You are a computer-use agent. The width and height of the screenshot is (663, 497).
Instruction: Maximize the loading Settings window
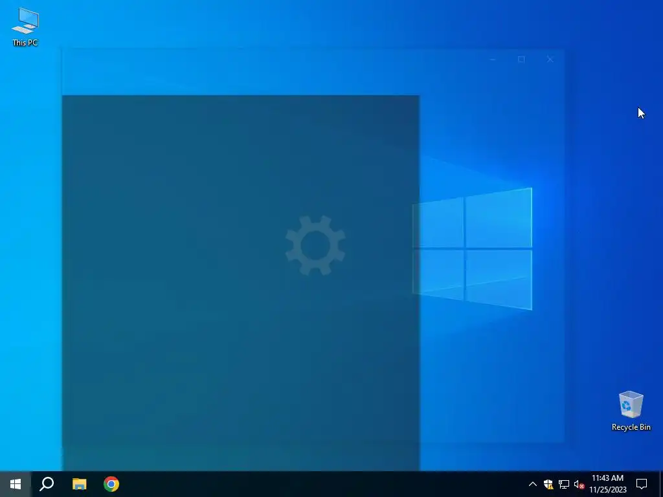(521, 60)
